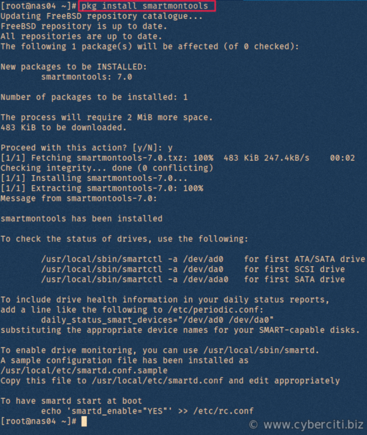Click the 'Proceed with this action?' prompt line
Screen dimensions: 367x435
tap(86, 147)
